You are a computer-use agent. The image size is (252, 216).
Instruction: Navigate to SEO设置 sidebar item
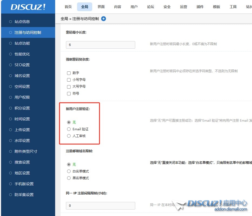[x=22, y=65]
